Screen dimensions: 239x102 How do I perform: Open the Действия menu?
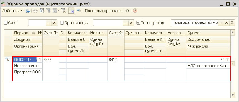(x=12, y=11)
